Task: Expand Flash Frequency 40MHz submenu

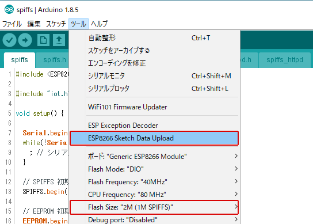Action: coord(155,182)
